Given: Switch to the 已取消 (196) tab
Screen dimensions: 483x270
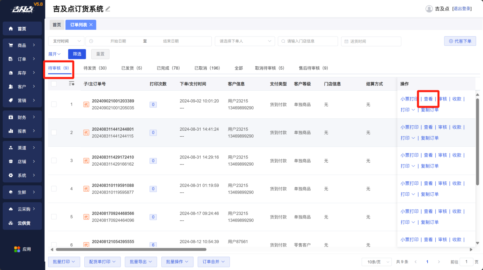Looking at the screenshot, I should (x=207, y=68).
